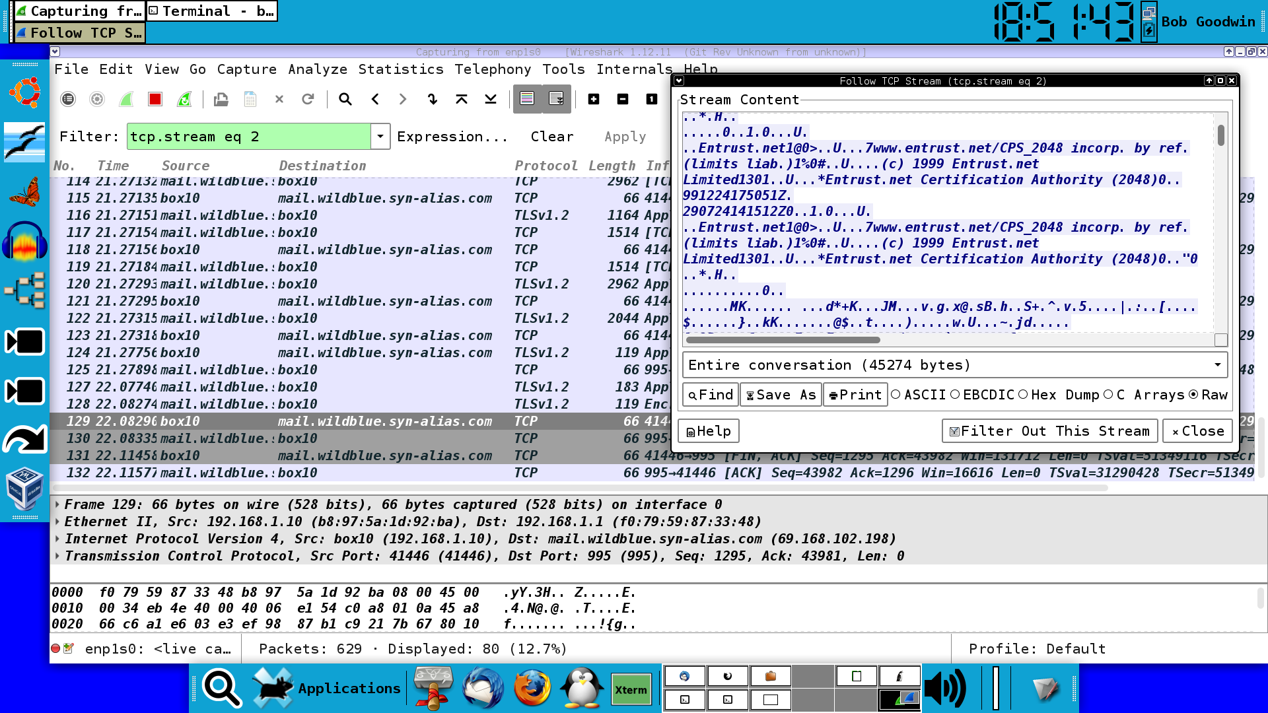
Task: Click the find packet magnifier icon
Action: click(345, 99)
